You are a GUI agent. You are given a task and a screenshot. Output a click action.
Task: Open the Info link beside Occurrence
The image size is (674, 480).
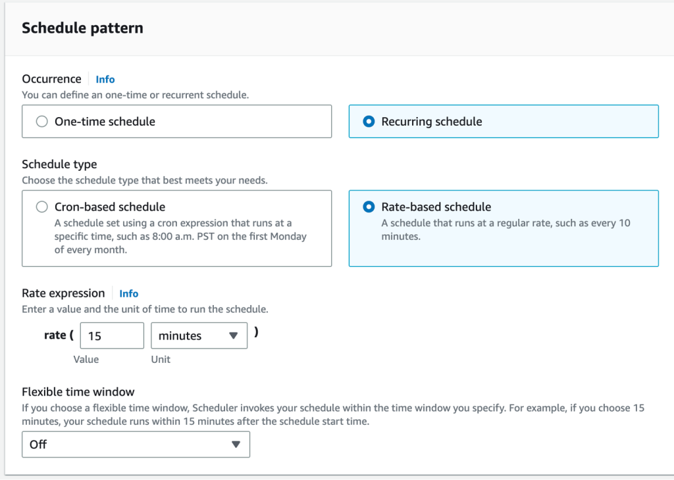(x=105, y=80)
